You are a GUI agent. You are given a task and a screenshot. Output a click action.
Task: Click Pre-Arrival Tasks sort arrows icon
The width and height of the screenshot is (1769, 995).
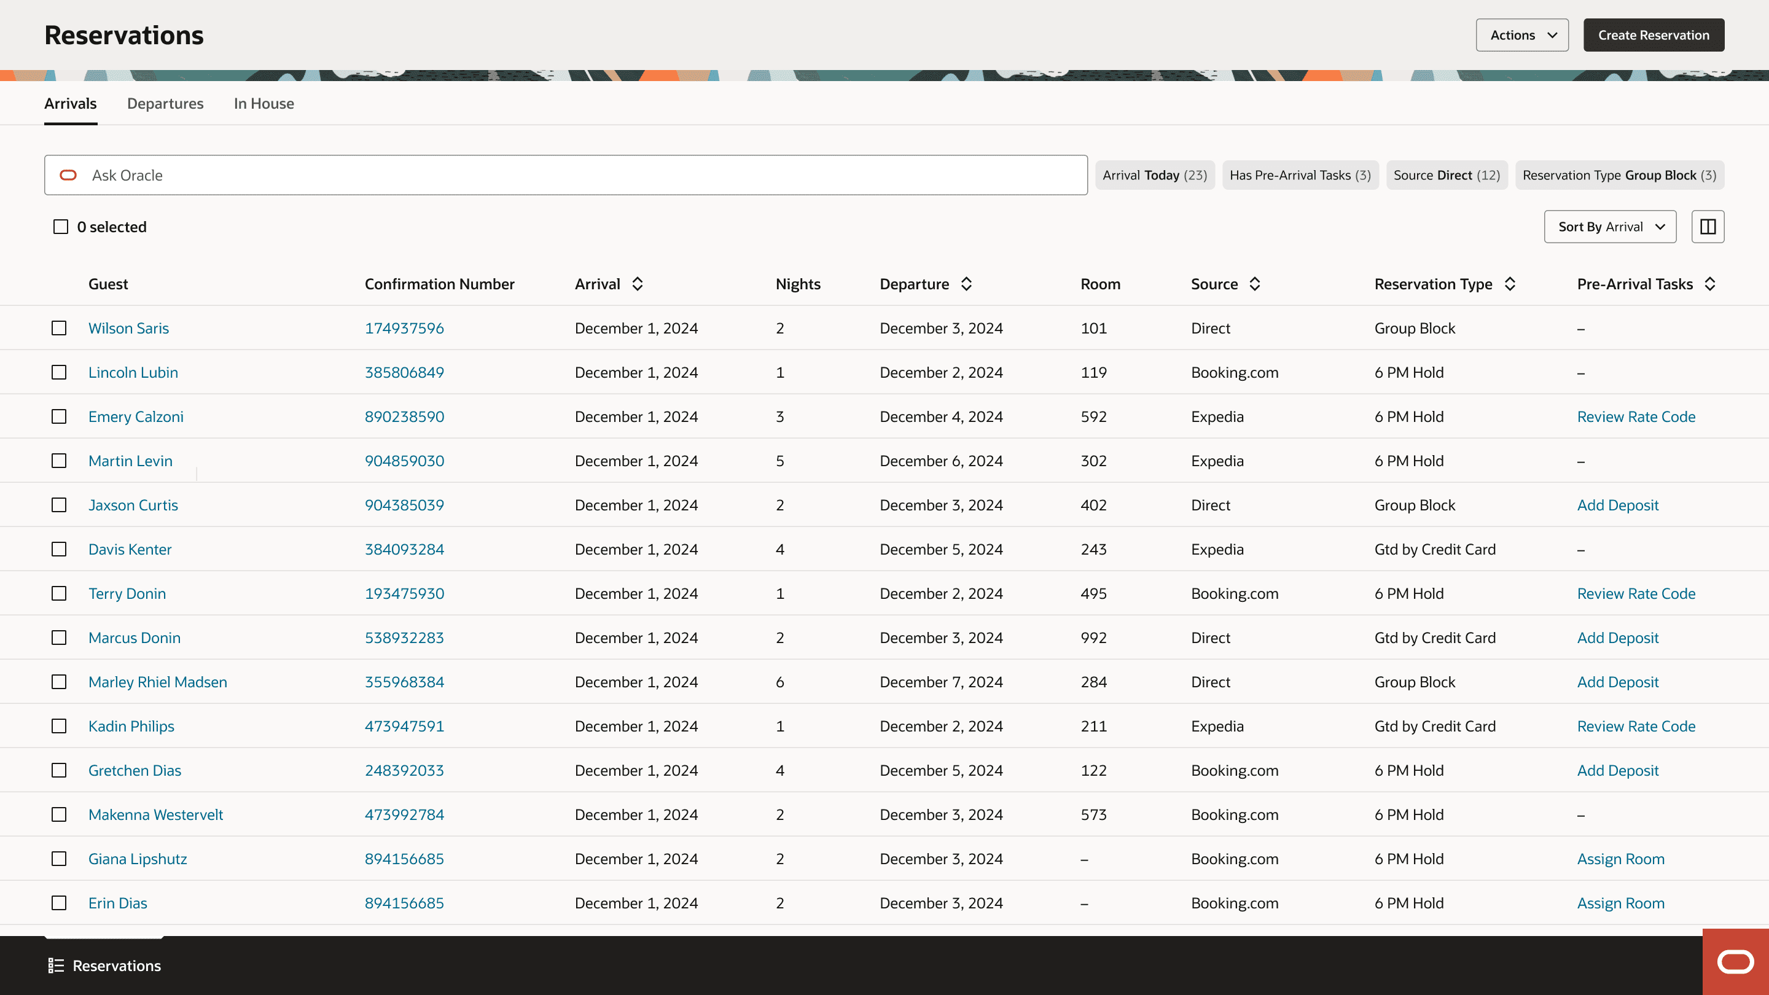point(1710,284)
